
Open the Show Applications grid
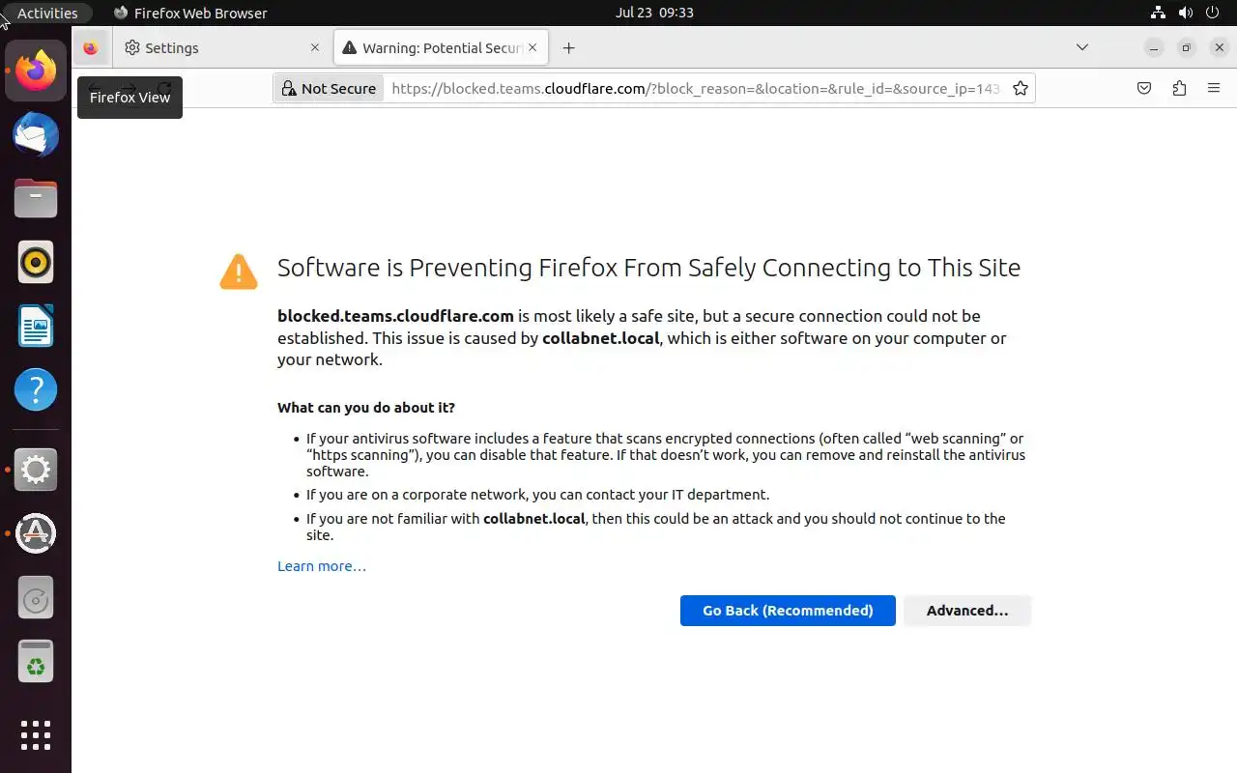(36, 735)
